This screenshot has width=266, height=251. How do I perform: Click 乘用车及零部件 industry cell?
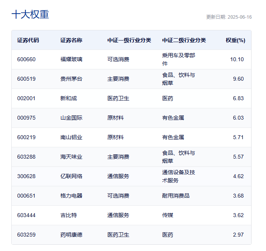click(x=178, y=59)
